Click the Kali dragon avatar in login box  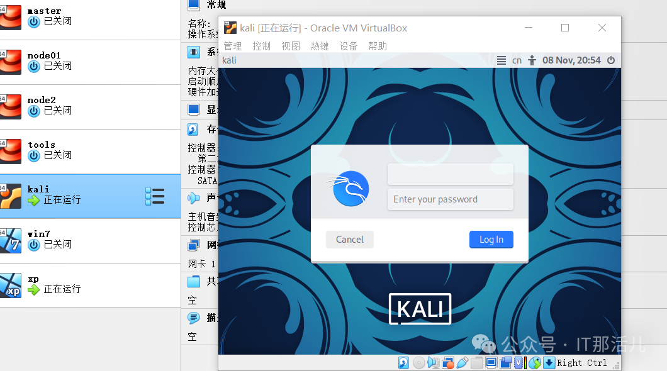(349, 188)
